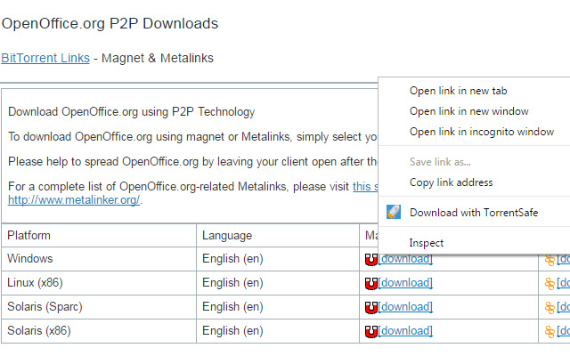Click the magnet download link for Linux (x86)

point(405,283)
